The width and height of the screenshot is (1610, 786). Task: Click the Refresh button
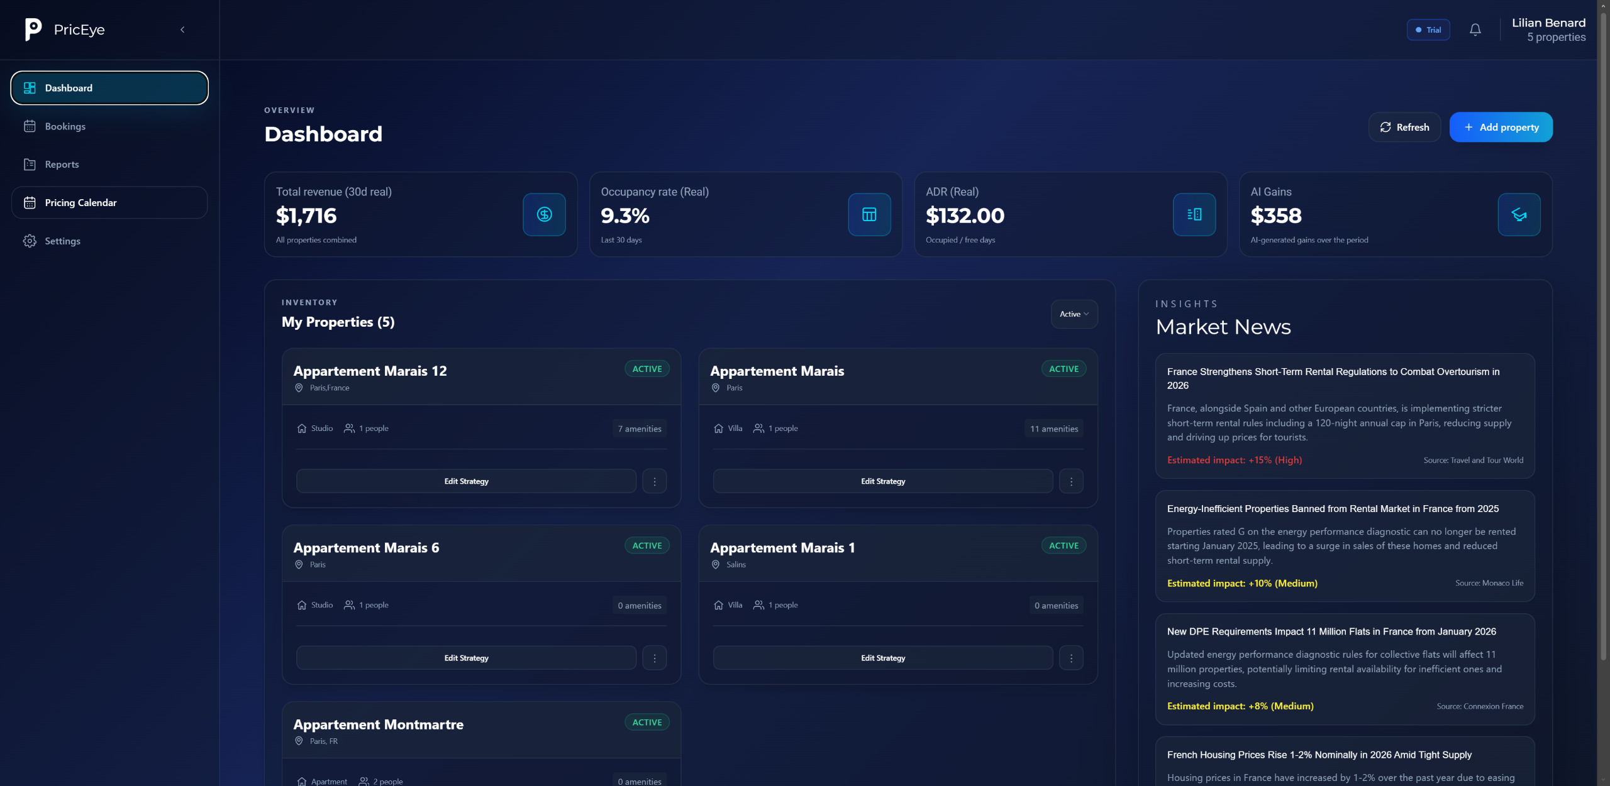tap(1404, 127)
